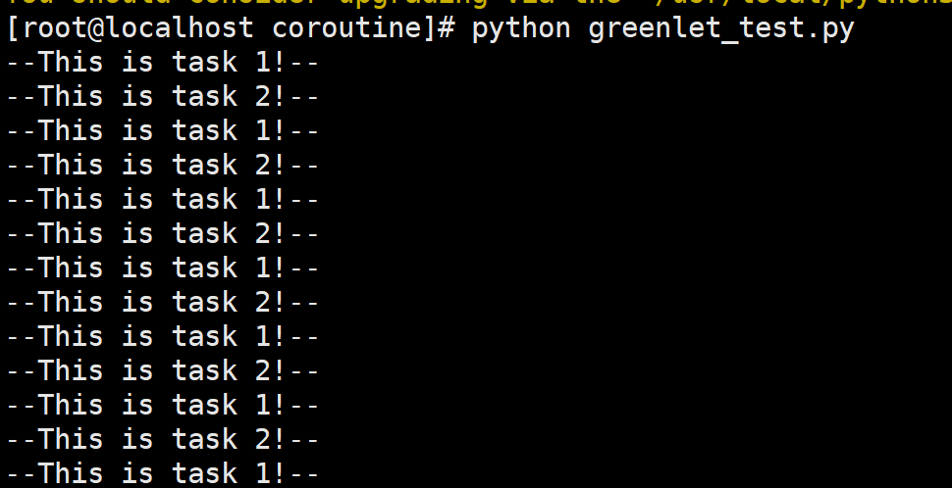952x488 pixels.
Task: Select the last 'This is task 2' line
Action: [163, 439]
